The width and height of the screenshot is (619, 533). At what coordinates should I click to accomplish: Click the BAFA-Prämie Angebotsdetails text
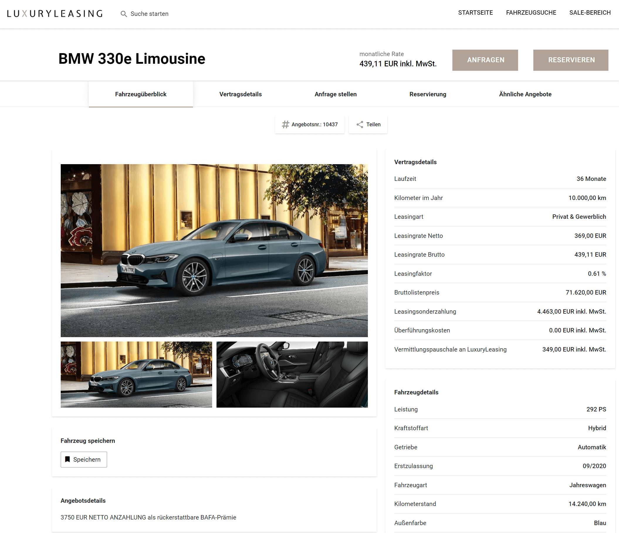[148, 517]
